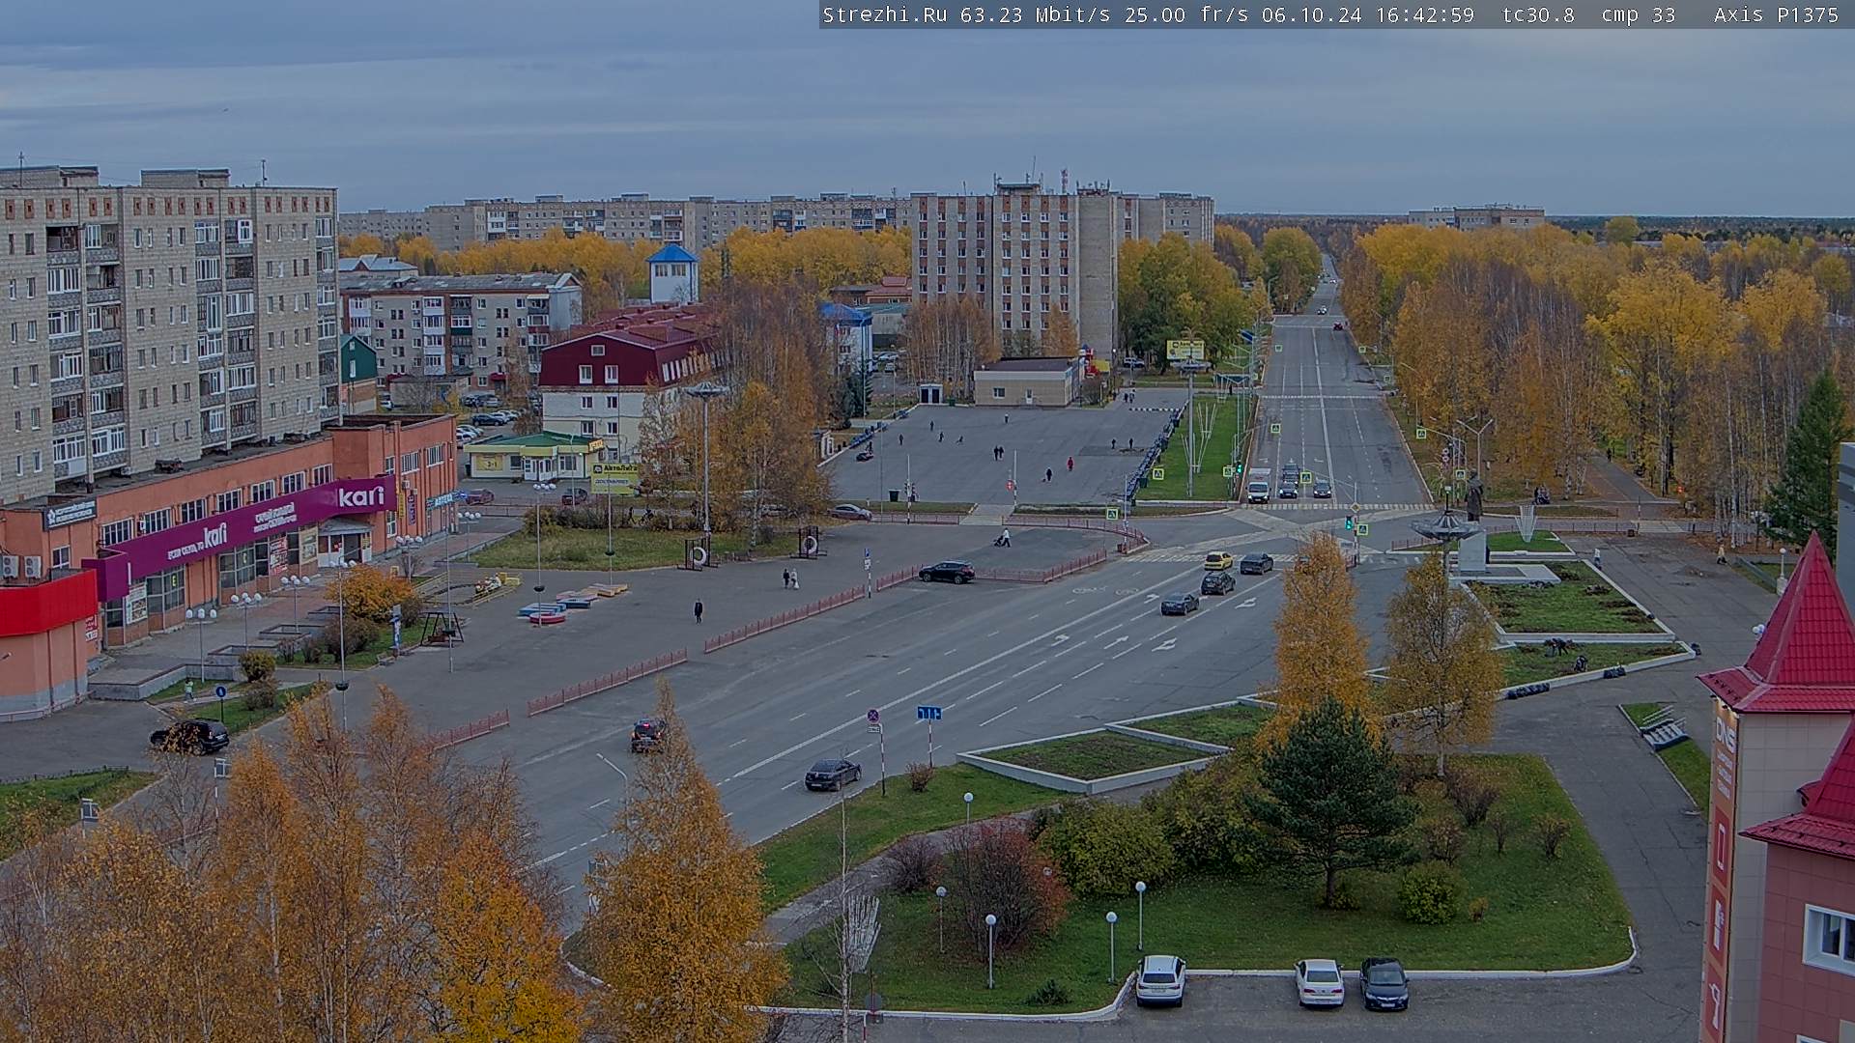Click the "Strezhi.Ru" overlay text
1855x1043 pixels.
pyautogui.click(x=884, y=14)
